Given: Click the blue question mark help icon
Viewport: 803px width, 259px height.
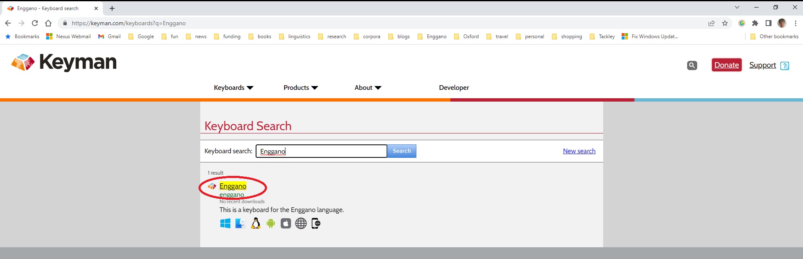Looking at the screenshot, I should point(785,65).
